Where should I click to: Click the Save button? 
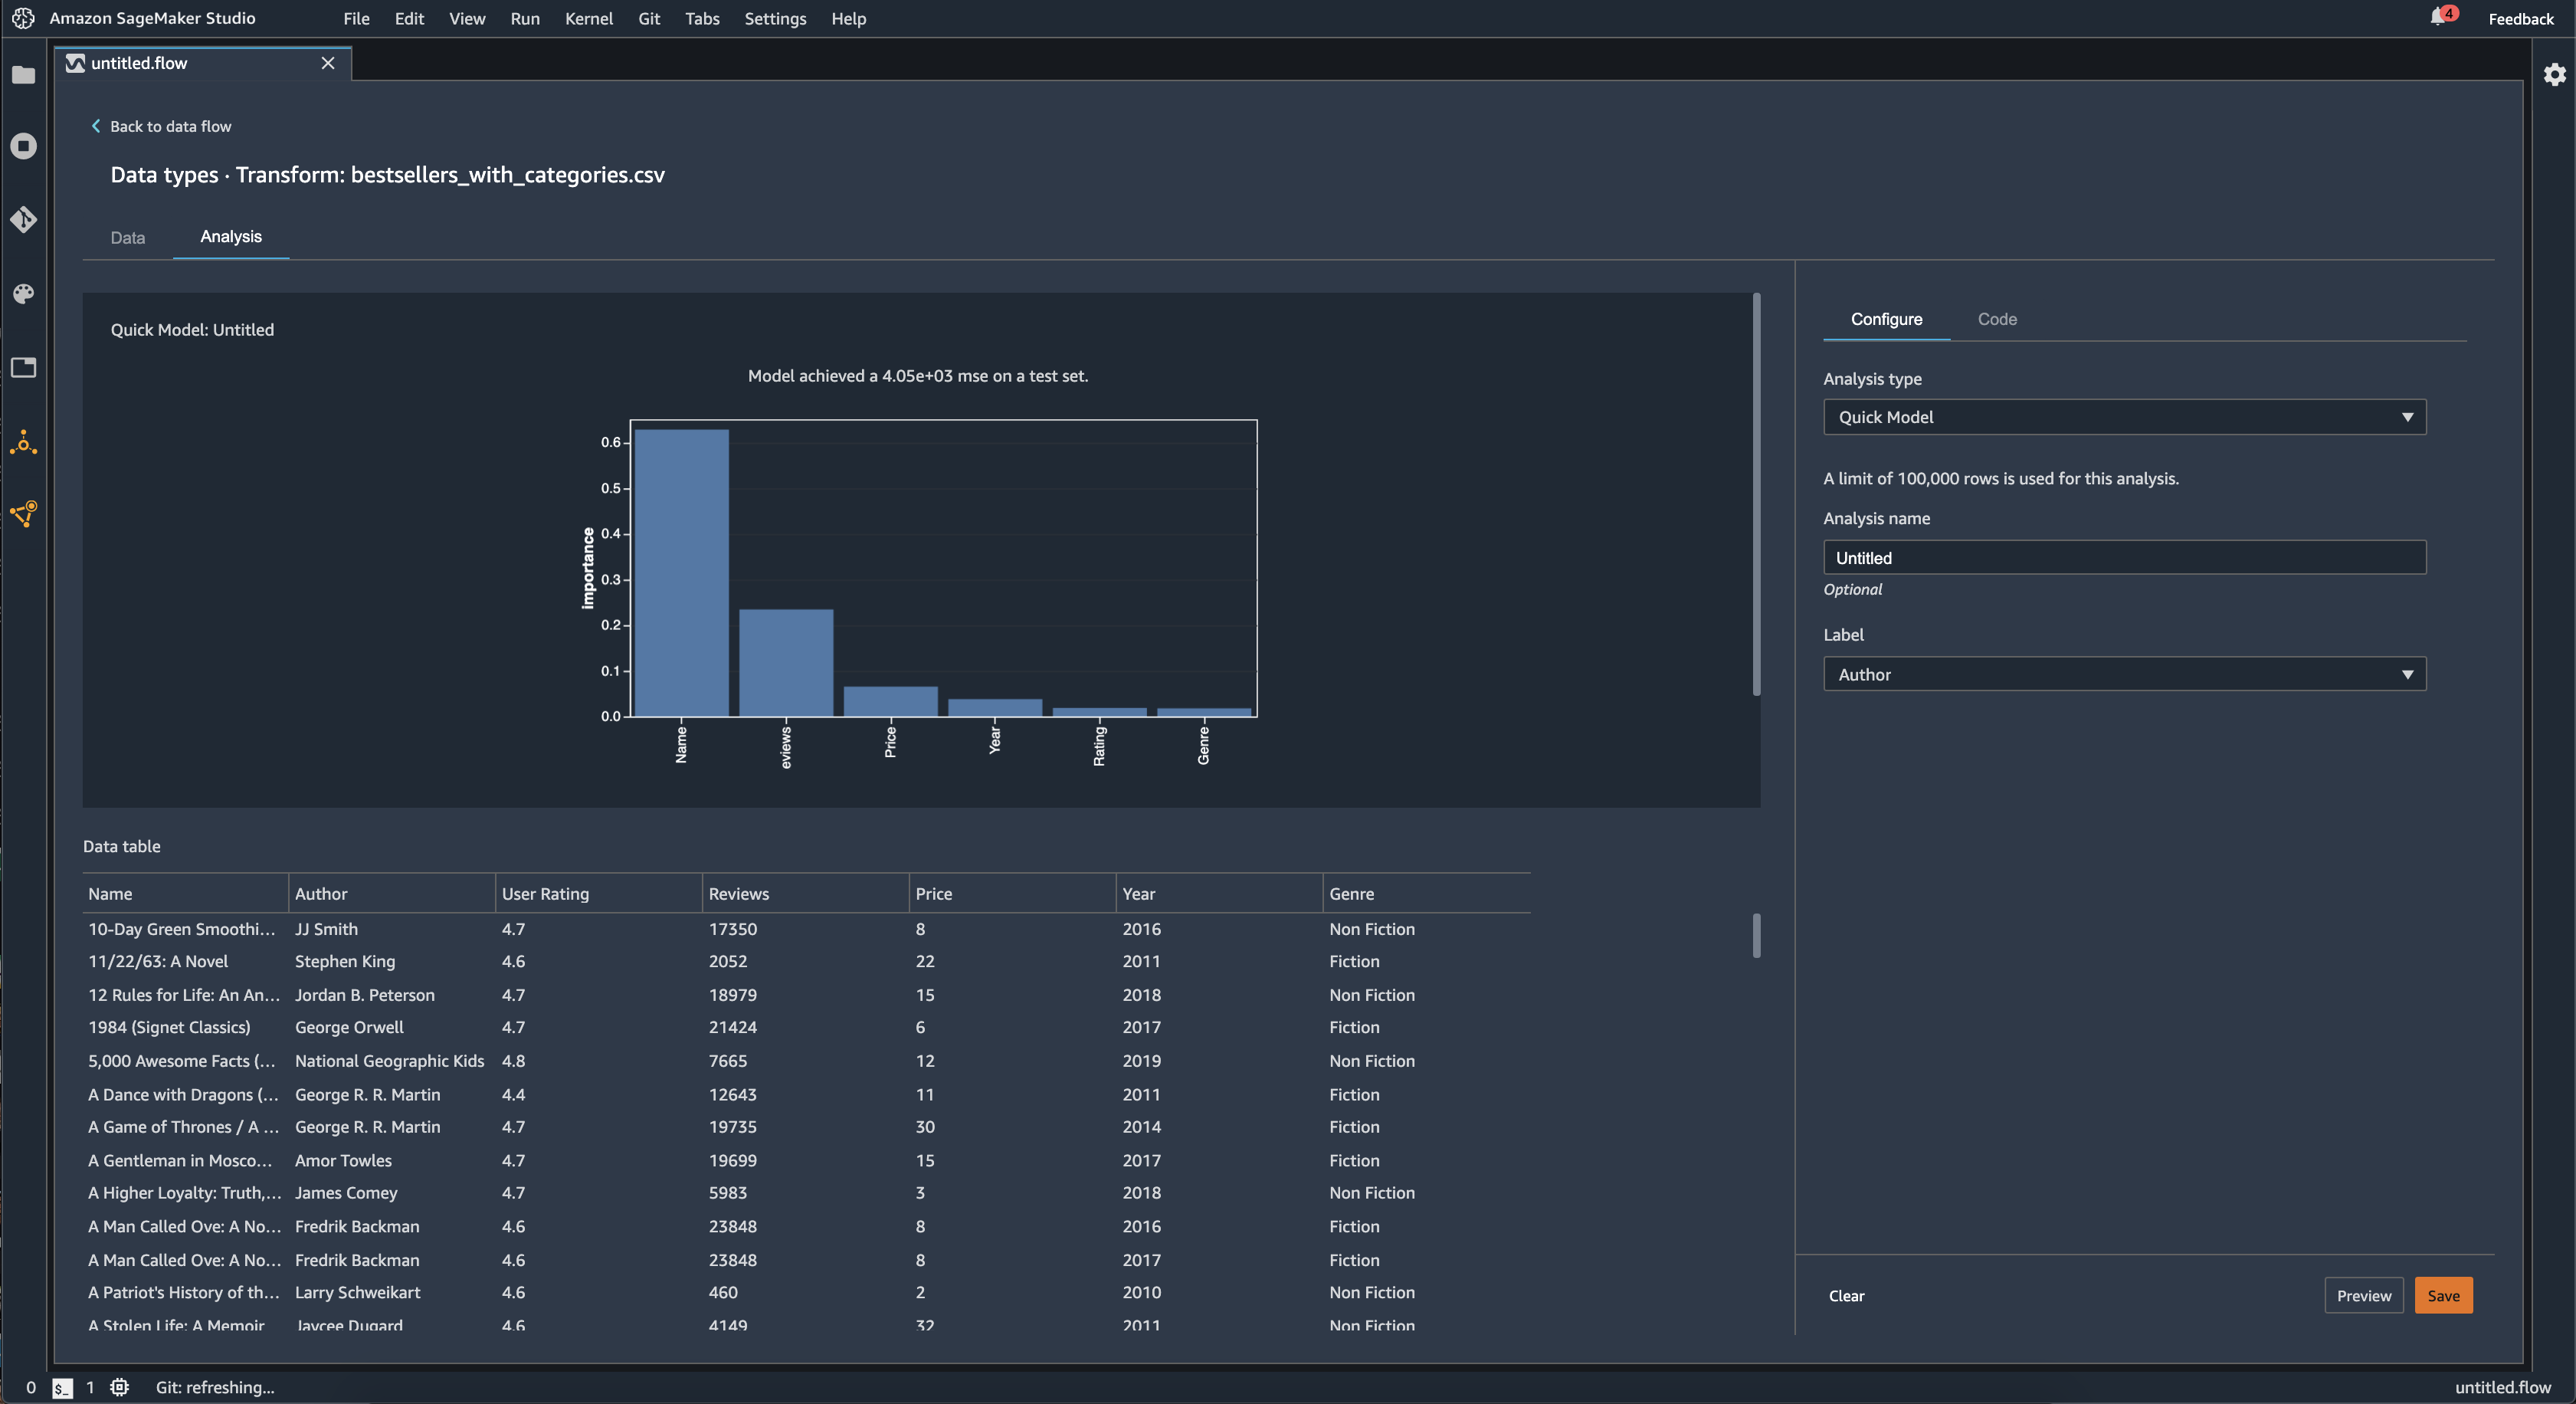2443,1294
